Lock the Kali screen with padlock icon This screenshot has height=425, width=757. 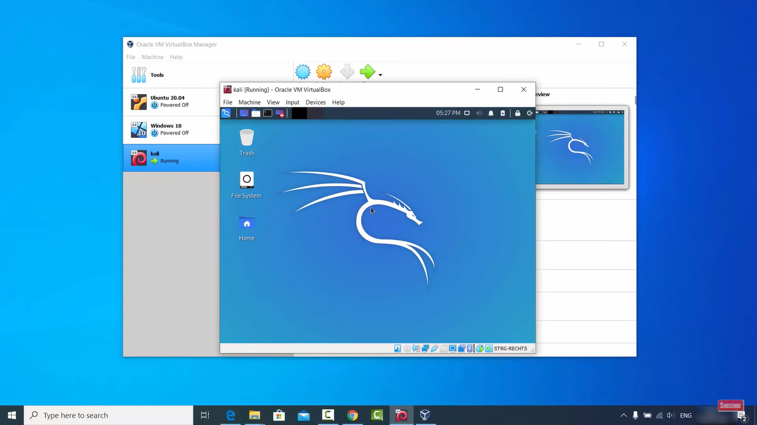518,113
